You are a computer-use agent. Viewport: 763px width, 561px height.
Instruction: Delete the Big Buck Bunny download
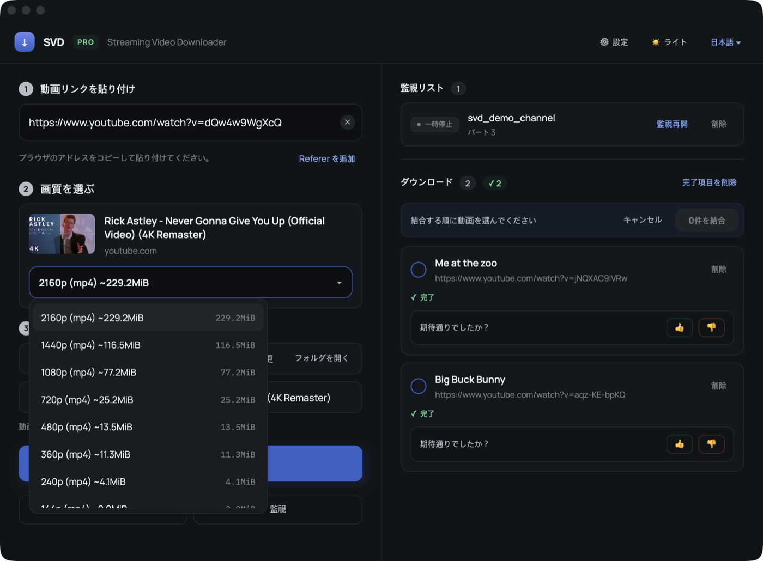pyautogui.click(x=719, y=386)
